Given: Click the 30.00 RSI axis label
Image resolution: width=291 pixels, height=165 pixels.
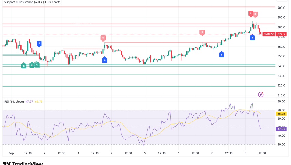Looking at the screenshot, I should (x=281, y=144).
